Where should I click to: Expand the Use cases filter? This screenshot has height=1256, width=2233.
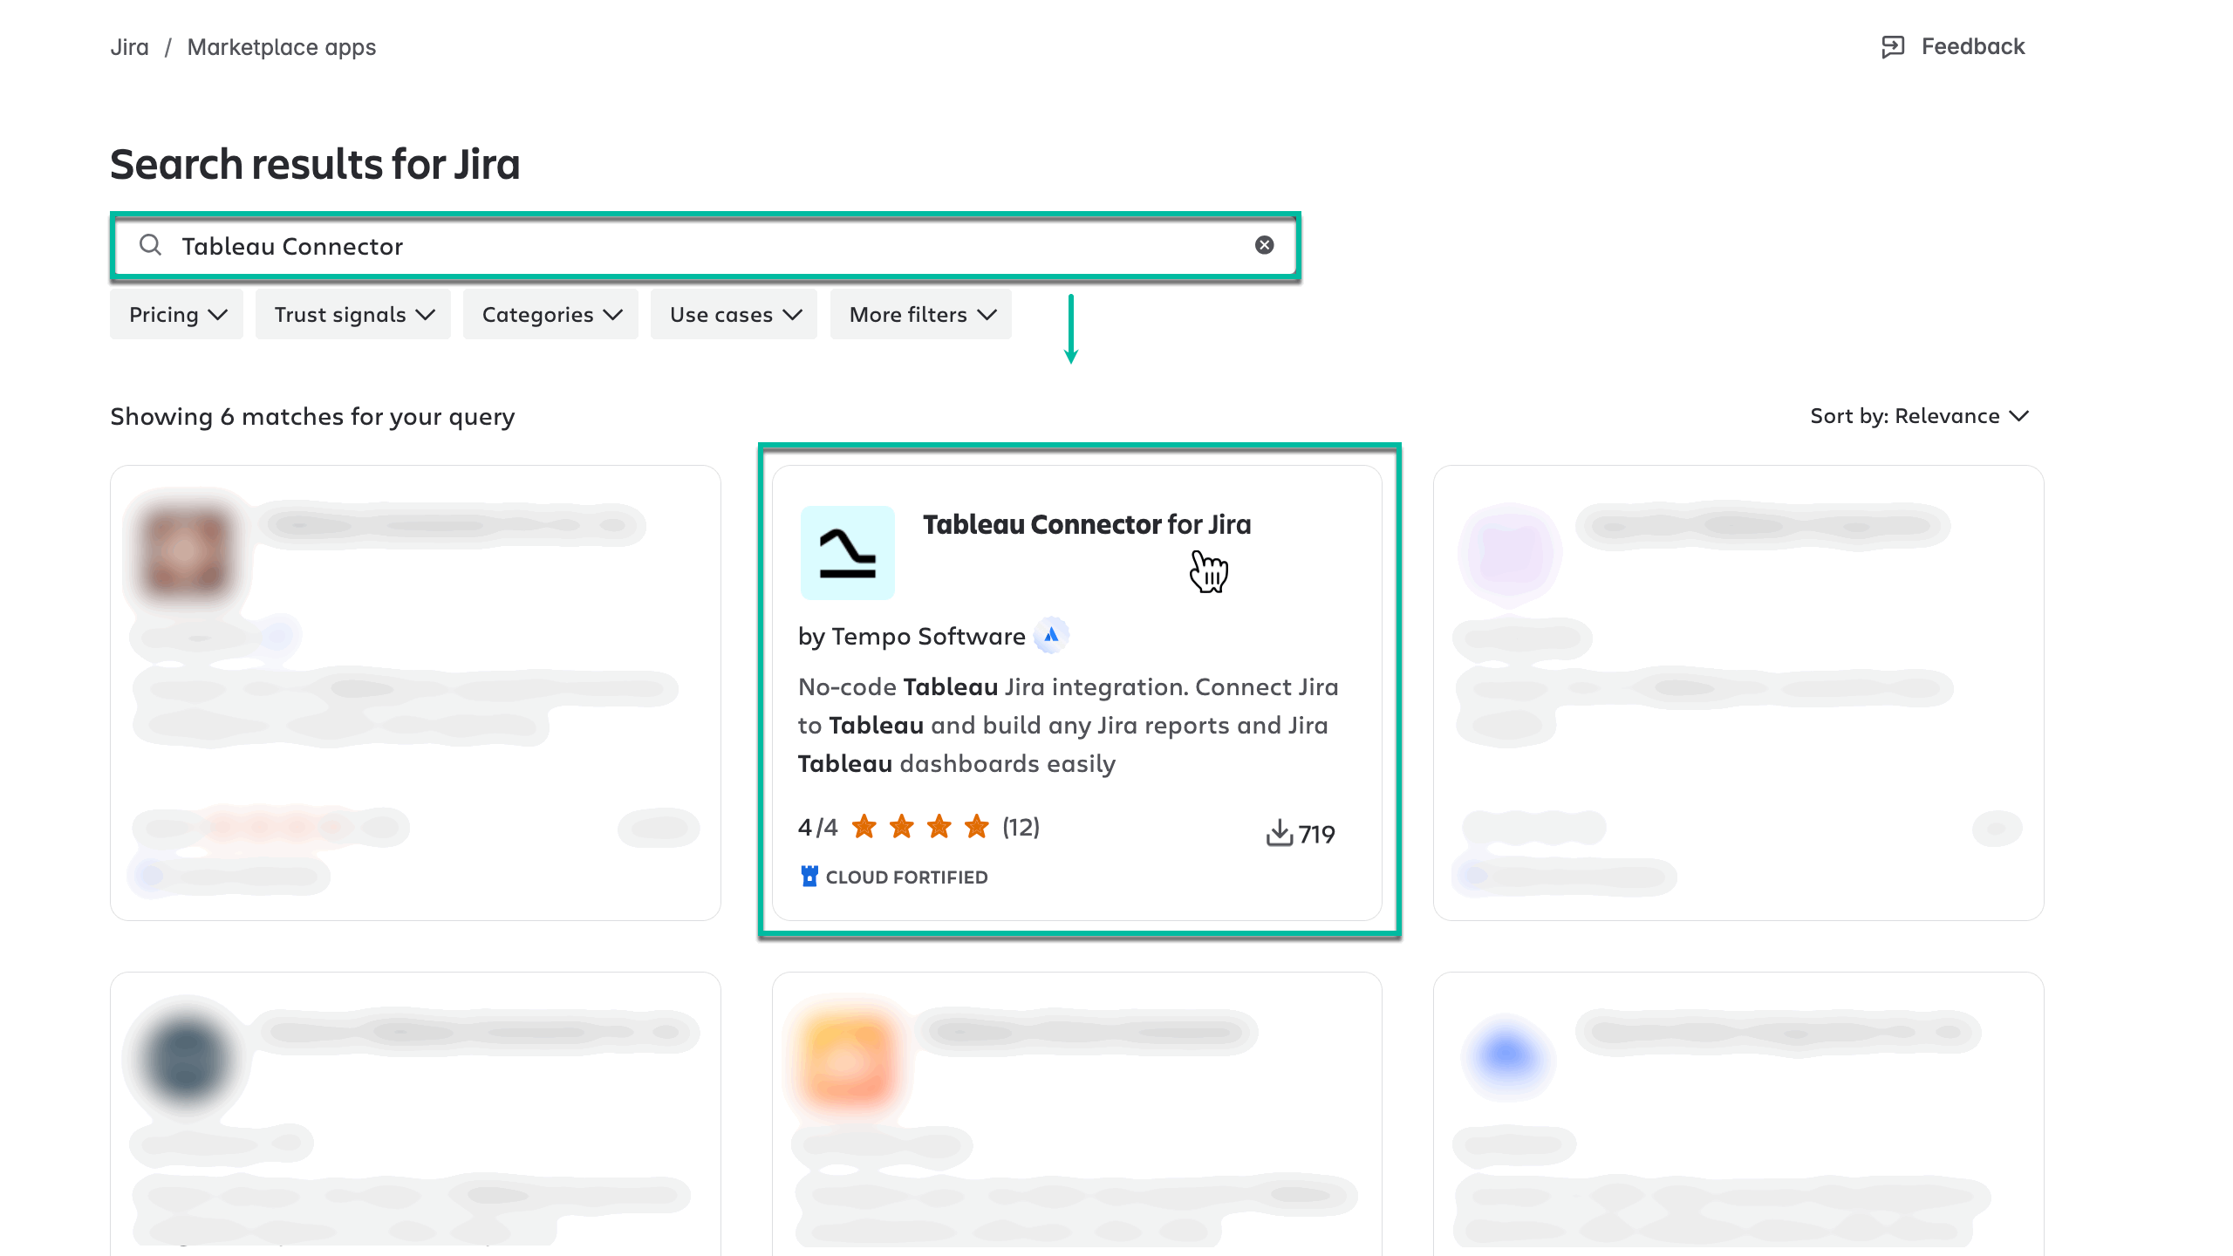pos(734,314)
